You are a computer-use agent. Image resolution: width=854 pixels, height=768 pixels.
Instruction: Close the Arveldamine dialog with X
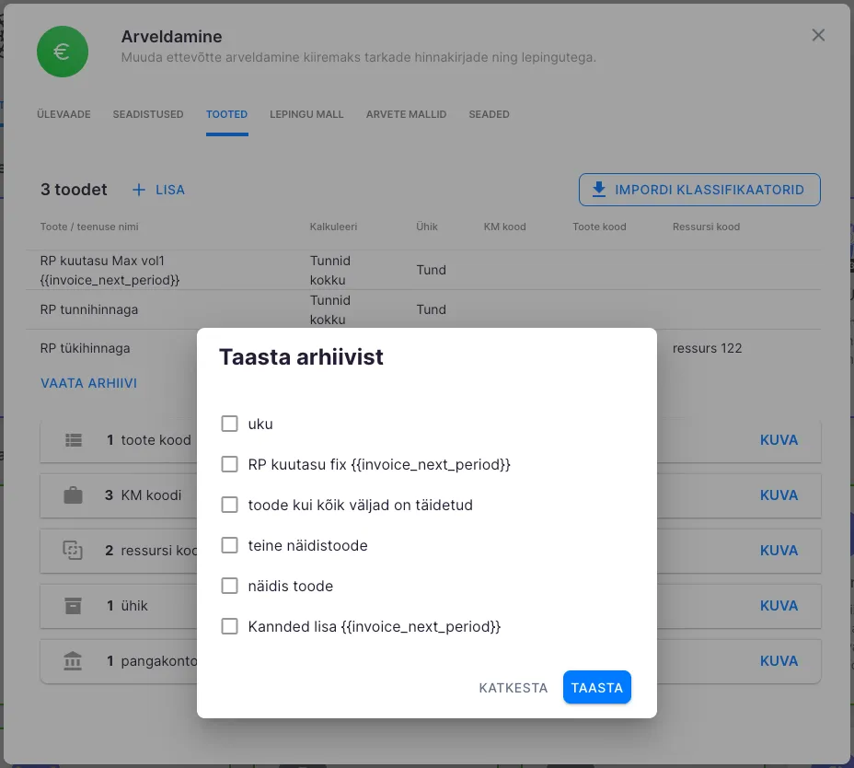818,36
